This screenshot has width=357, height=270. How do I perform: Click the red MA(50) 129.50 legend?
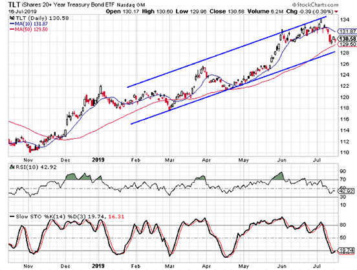point(28,29)
